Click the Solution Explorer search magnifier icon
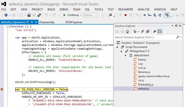This screenshot has width=185, height=107. [x=178, y=37]
